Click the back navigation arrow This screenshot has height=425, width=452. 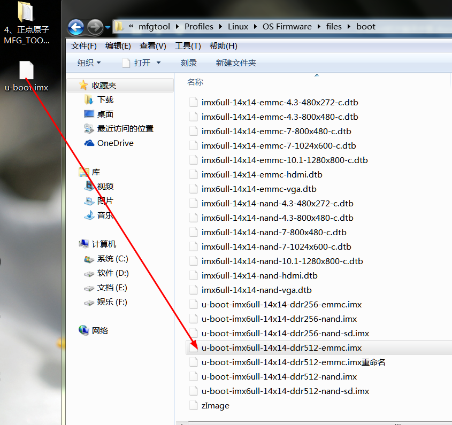(76, 27)
